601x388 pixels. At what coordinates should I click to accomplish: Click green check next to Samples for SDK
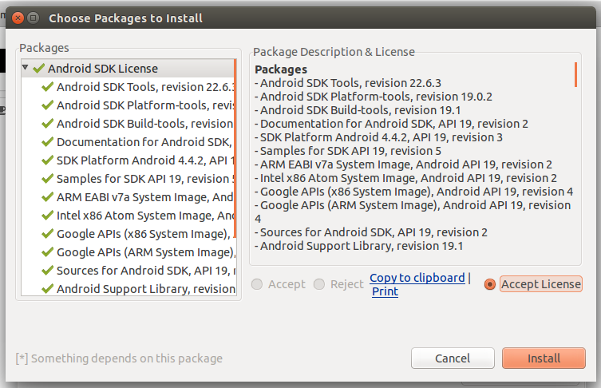pyautogui.click(x=47, y=179)
